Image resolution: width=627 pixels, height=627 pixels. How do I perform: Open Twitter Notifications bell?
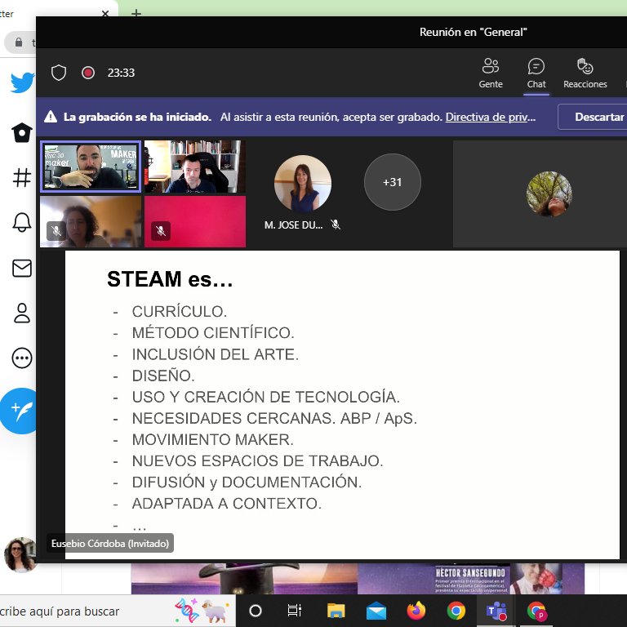pos(22,222)
